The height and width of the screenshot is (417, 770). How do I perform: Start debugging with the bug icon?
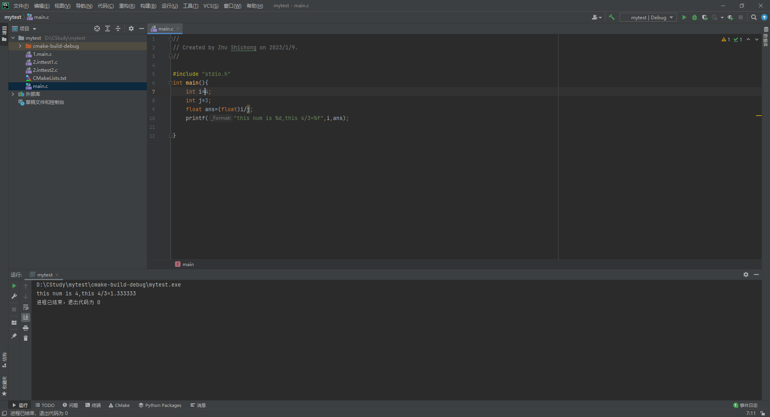695,17
